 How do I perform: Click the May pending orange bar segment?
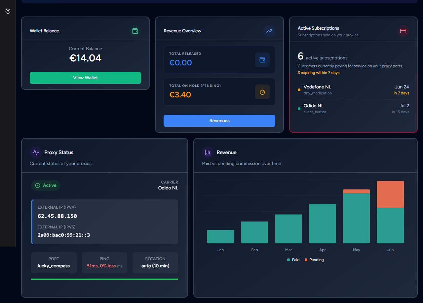[x=356, y=191]
